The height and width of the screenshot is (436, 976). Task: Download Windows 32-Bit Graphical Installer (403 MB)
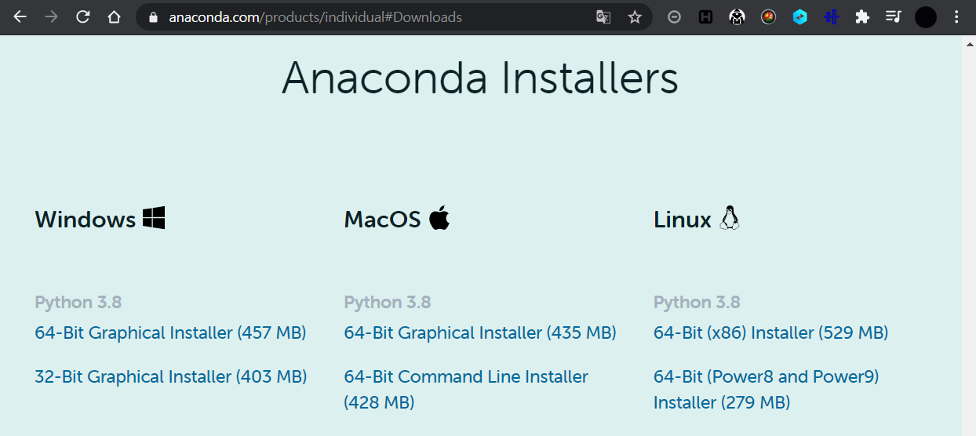(x=171, y=376)
